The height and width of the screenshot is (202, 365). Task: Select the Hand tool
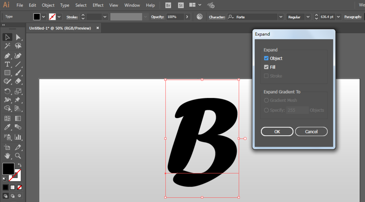(x=7, y=156)
